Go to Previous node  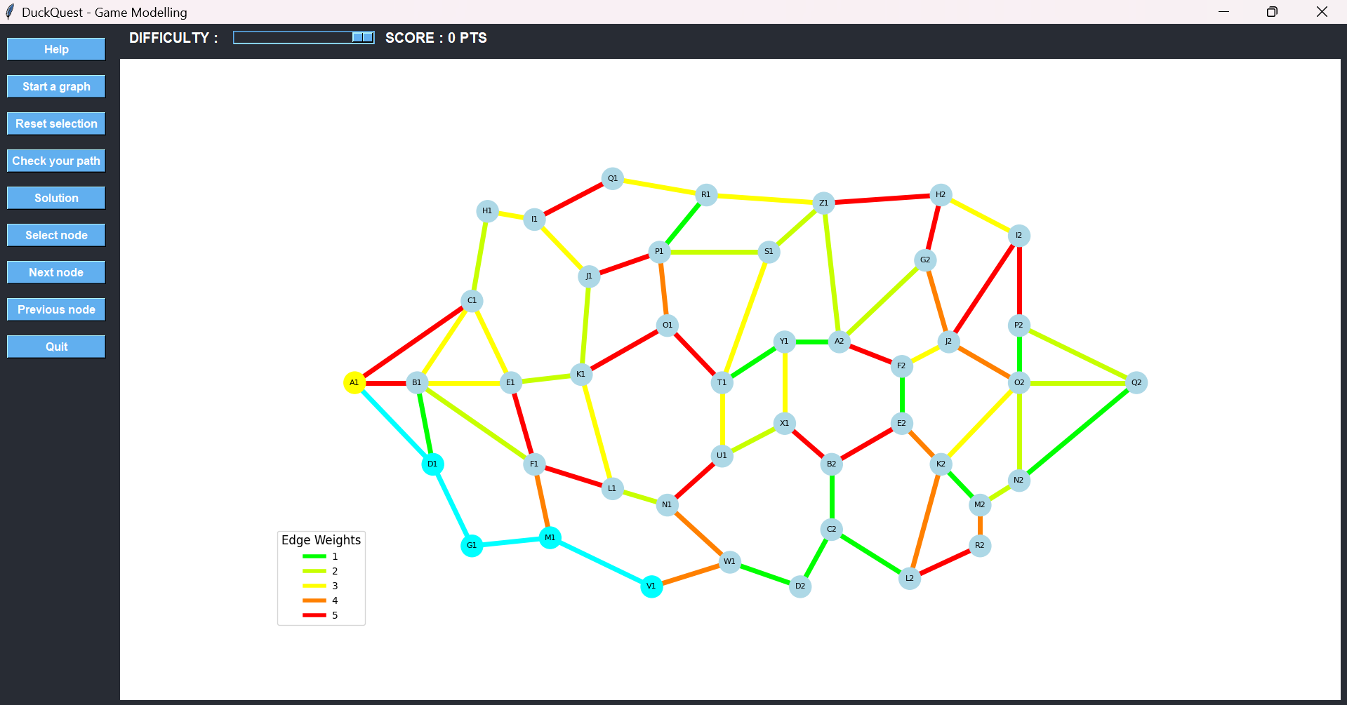point(56,309)
